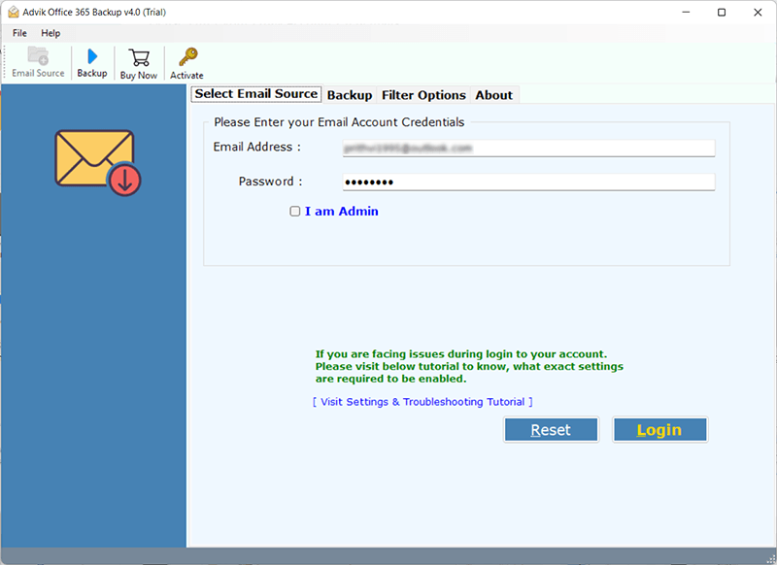Switch to the Backup tab

pos(350,95)
